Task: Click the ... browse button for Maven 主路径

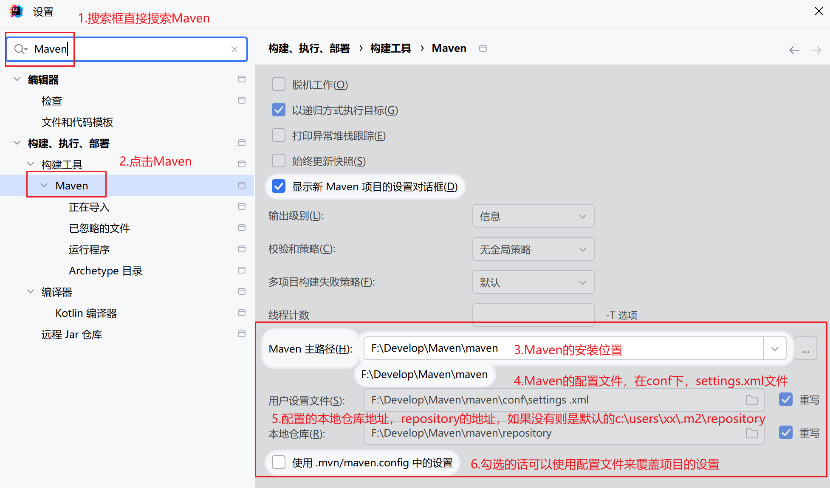Action: click(x=805, y=349)
